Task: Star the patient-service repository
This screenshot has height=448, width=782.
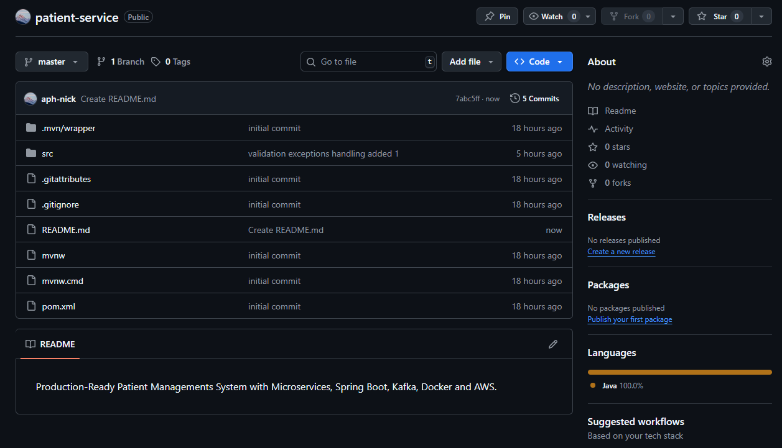Action: click(720, 17)
